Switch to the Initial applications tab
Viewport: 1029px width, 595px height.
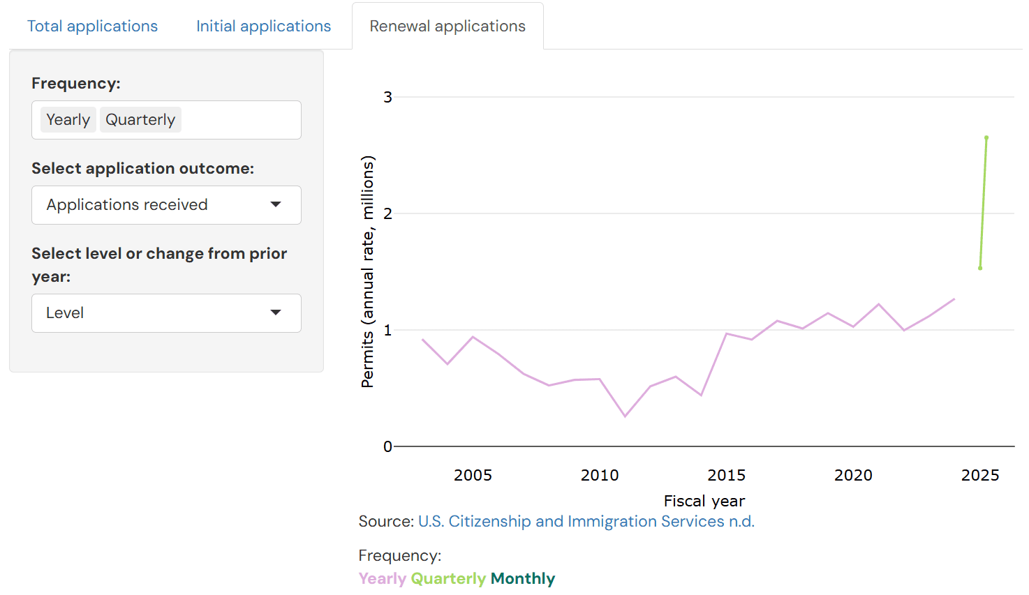coord(263,26)
